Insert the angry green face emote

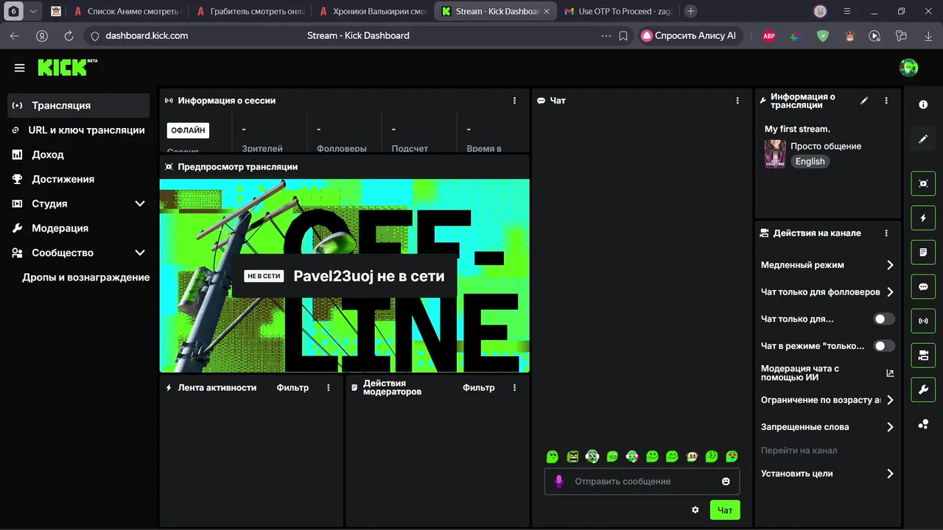(x=572, y=456)
